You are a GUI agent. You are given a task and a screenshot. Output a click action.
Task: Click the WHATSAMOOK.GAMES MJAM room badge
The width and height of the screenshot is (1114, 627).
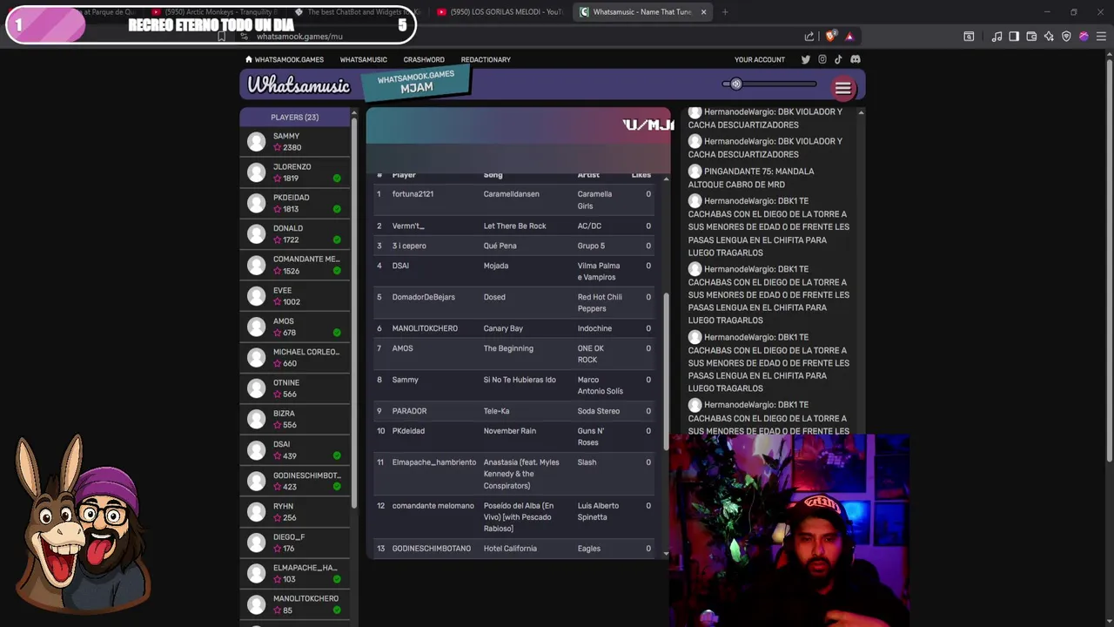(x=416, y=83)
